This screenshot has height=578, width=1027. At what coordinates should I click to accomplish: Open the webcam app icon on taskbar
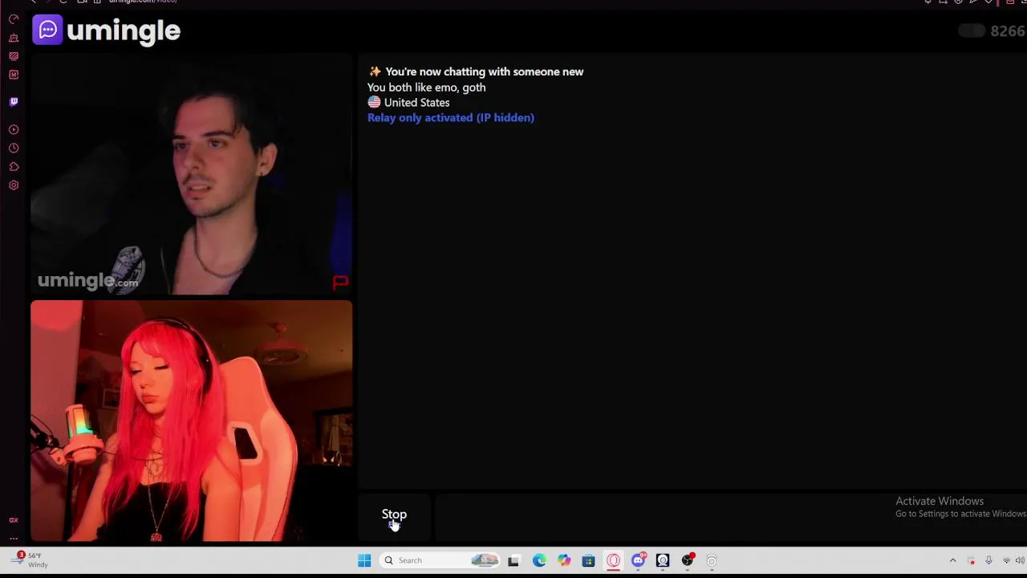[x=663, y=560]
